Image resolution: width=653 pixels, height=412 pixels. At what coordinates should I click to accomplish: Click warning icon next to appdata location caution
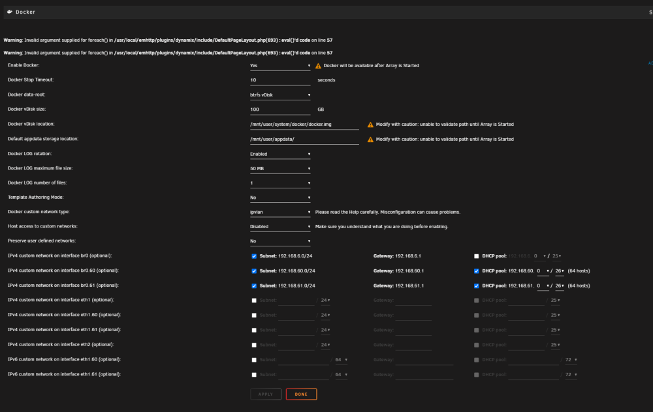click(370, 140)
